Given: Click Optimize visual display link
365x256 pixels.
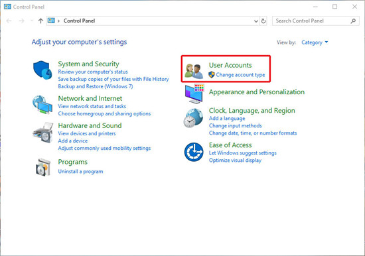Looking at the screenshot, I should (235, 160).
